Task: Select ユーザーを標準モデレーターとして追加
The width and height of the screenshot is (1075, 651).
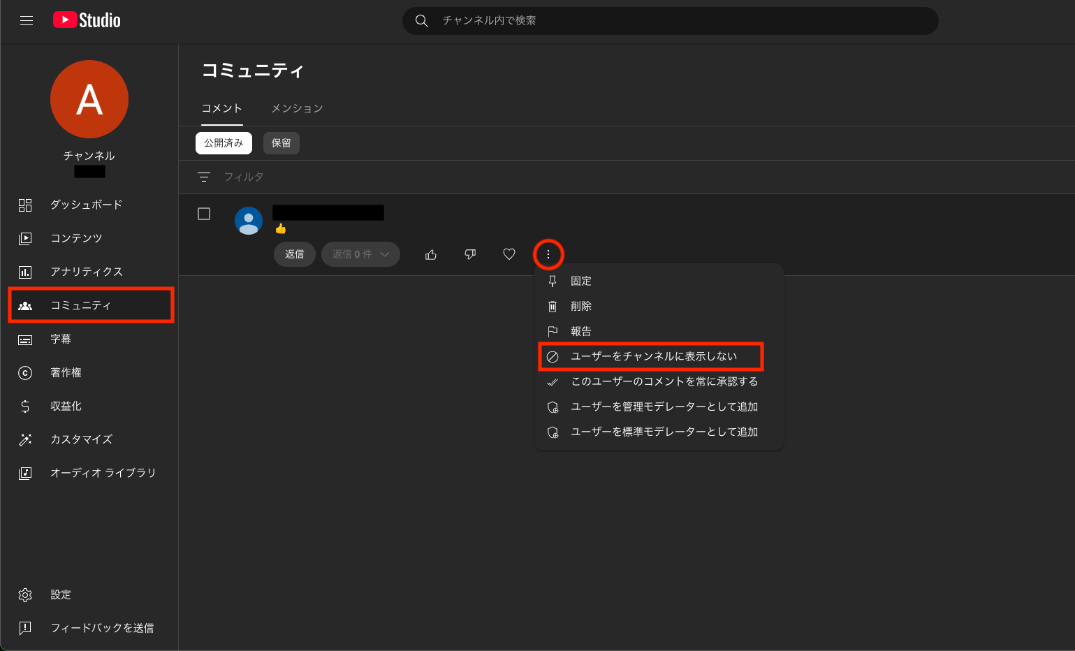Action: pos(659,432)
